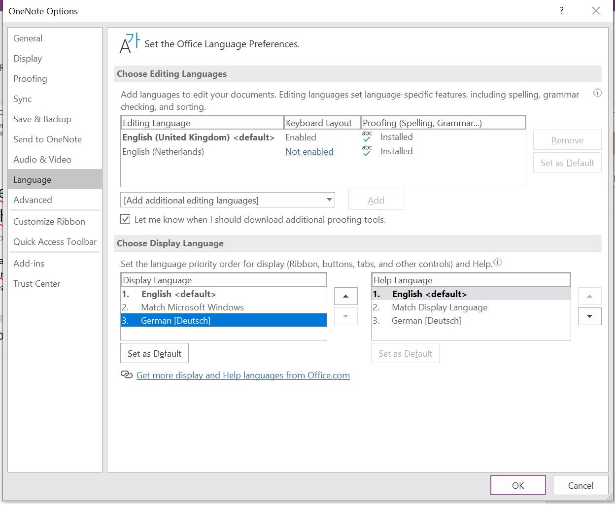
Task: Click the Office Language Preferences header icon
Action: coord(130,43)
